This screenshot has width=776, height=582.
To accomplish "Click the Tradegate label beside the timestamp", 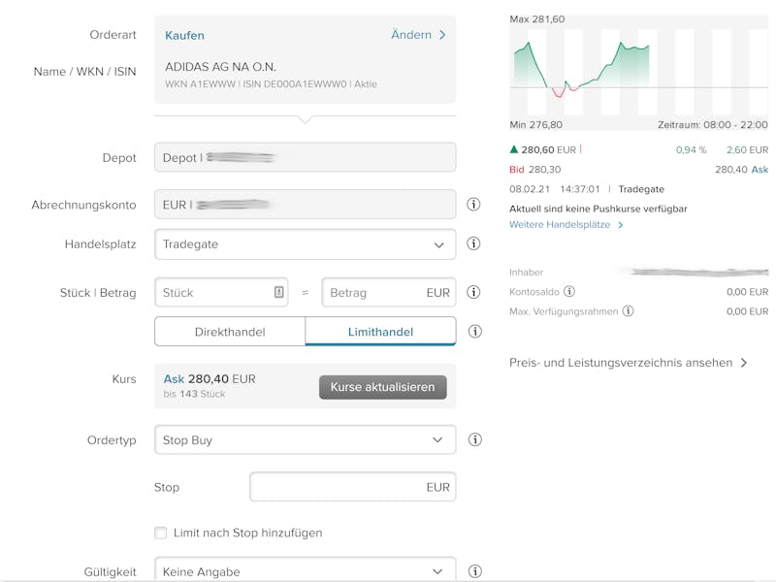I will [641, 189].
